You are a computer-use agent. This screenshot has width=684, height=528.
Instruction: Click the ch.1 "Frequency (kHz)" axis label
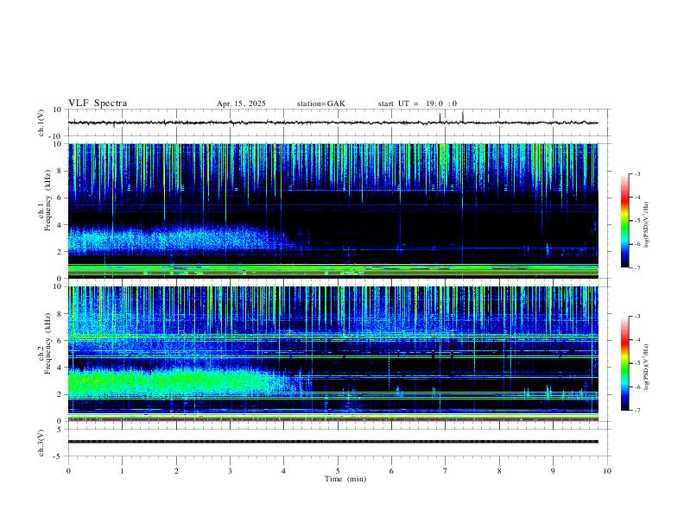pyautogui.click(x=48, y=201)
